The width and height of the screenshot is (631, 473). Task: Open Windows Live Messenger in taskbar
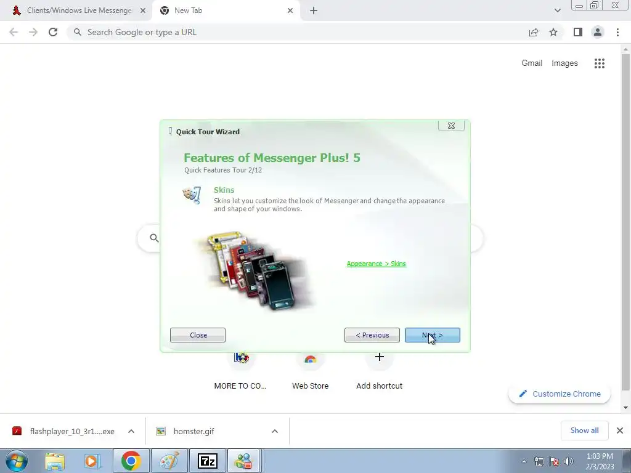(244, 461)
